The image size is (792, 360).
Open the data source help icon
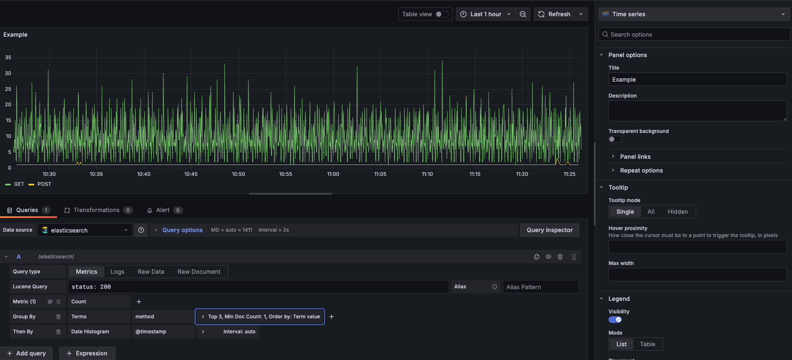tap(141, 230)
